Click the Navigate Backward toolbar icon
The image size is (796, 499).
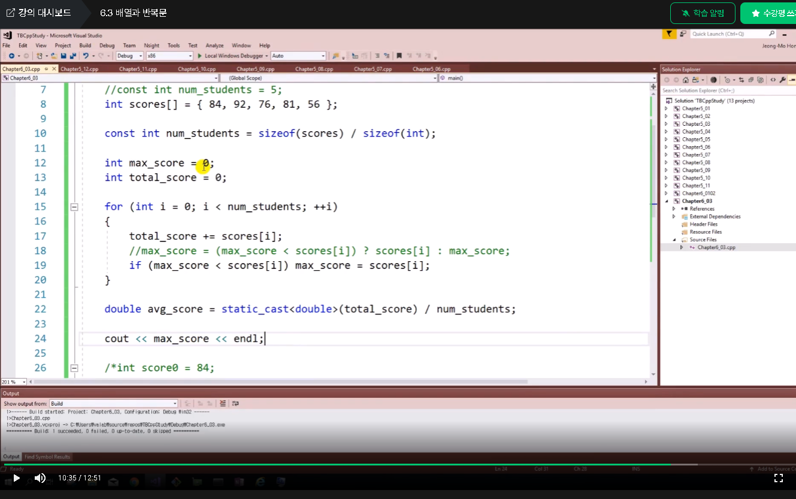click(11, 56)
